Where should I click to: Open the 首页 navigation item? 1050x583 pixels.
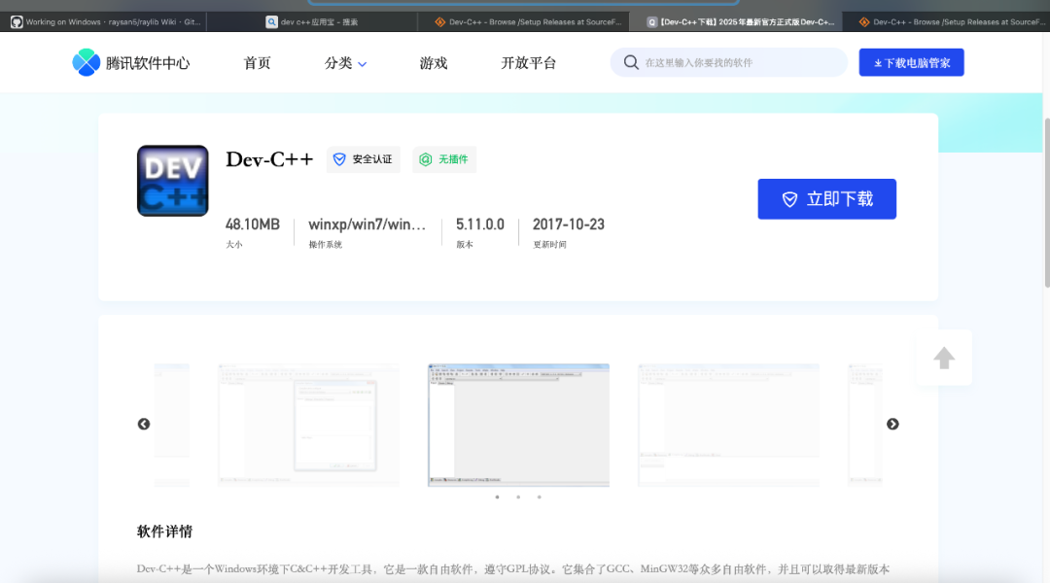click(x=257, y=63)
